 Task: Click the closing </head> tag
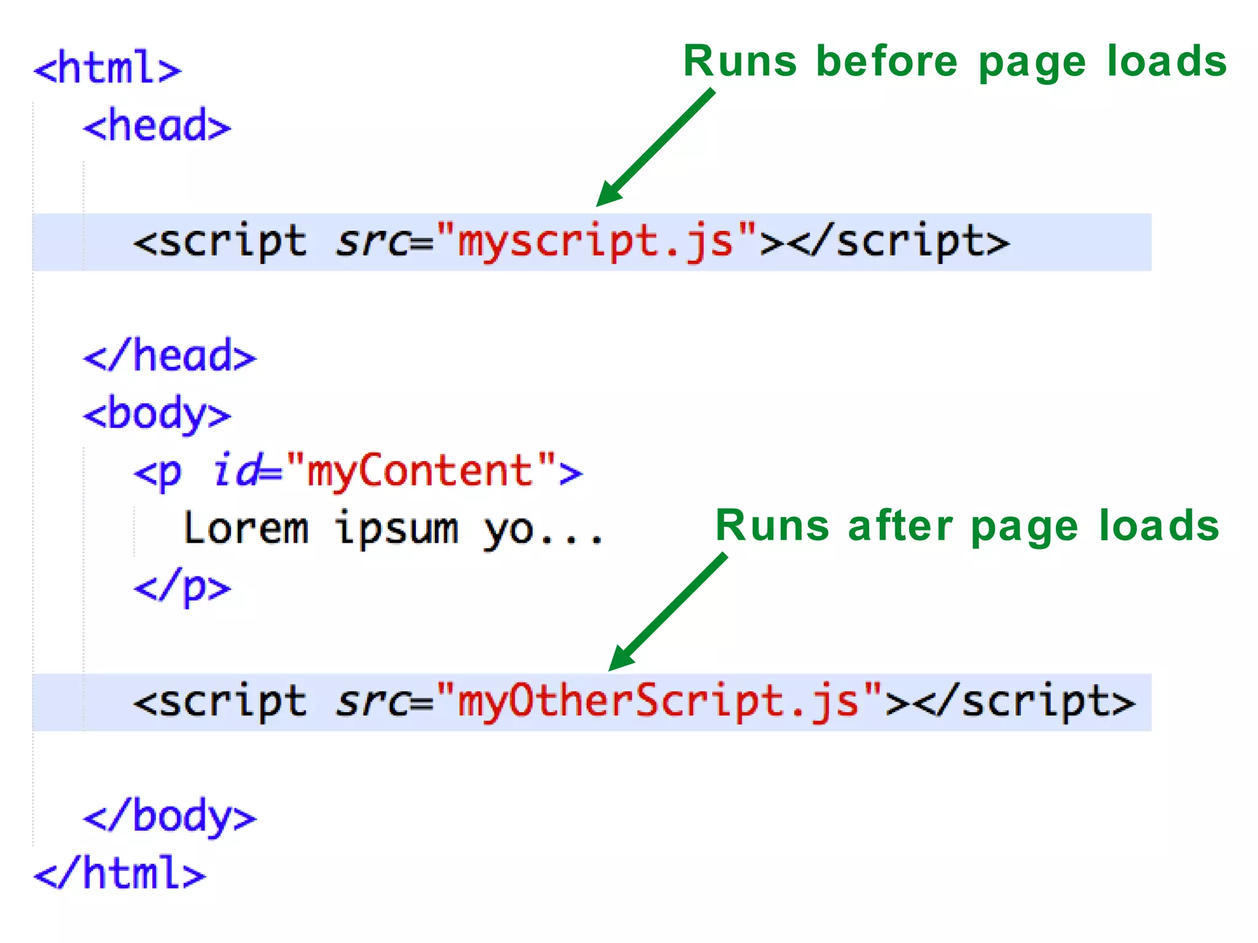pos(170,355)
